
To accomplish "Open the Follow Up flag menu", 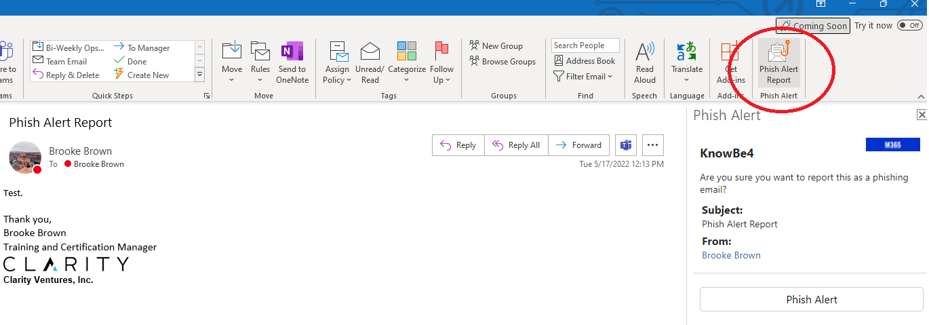I will (x=441, y=63).
